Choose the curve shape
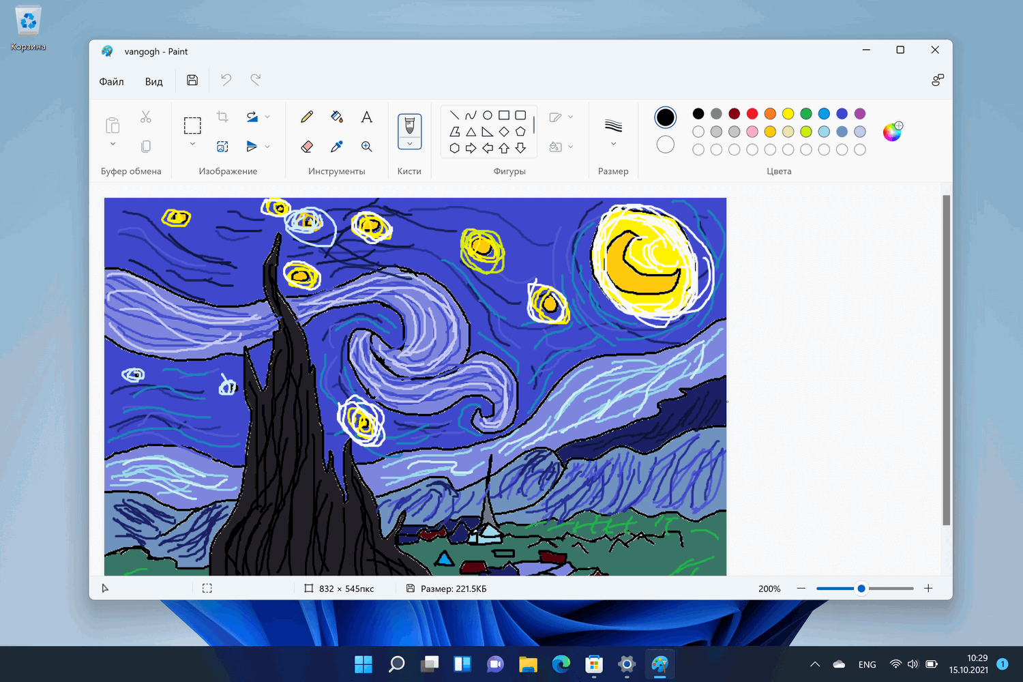 [x=471, y=115]
